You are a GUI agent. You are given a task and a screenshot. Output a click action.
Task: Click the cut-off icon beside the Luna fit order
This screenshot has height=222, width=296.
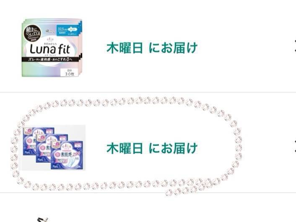(295, 46)
